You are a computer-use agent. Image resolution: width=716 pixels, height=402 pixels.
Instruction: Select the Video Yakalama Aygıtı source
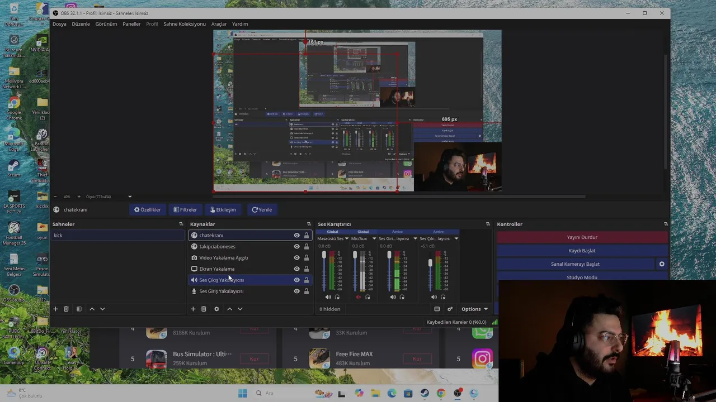[250, 257]
